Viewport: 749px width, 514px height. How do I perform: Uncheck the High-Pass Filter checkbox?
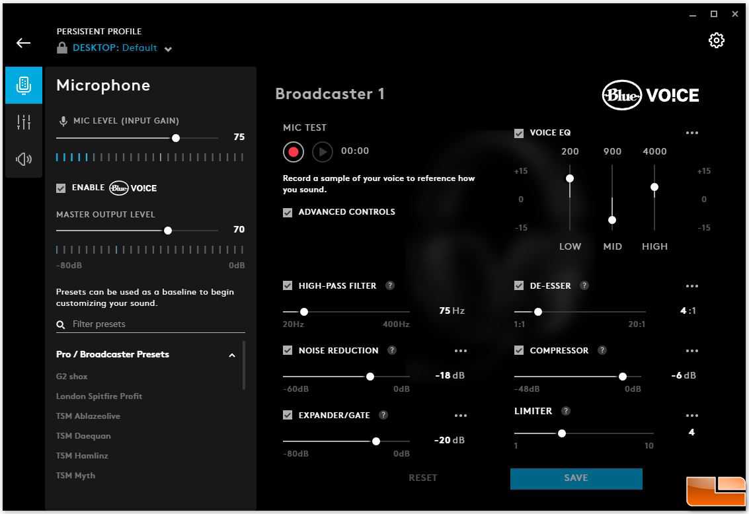point(288,285)
